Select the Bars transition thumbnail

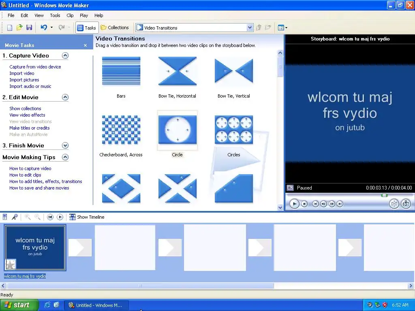[121, 71]
